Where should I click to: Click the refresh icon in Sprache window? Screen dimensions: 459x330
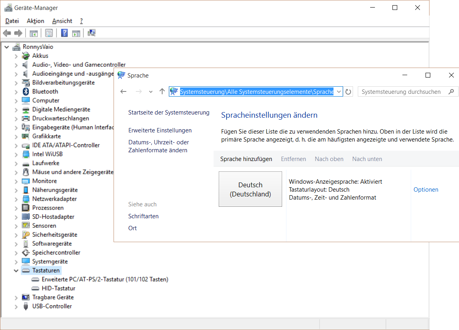[x=348, y=92]
